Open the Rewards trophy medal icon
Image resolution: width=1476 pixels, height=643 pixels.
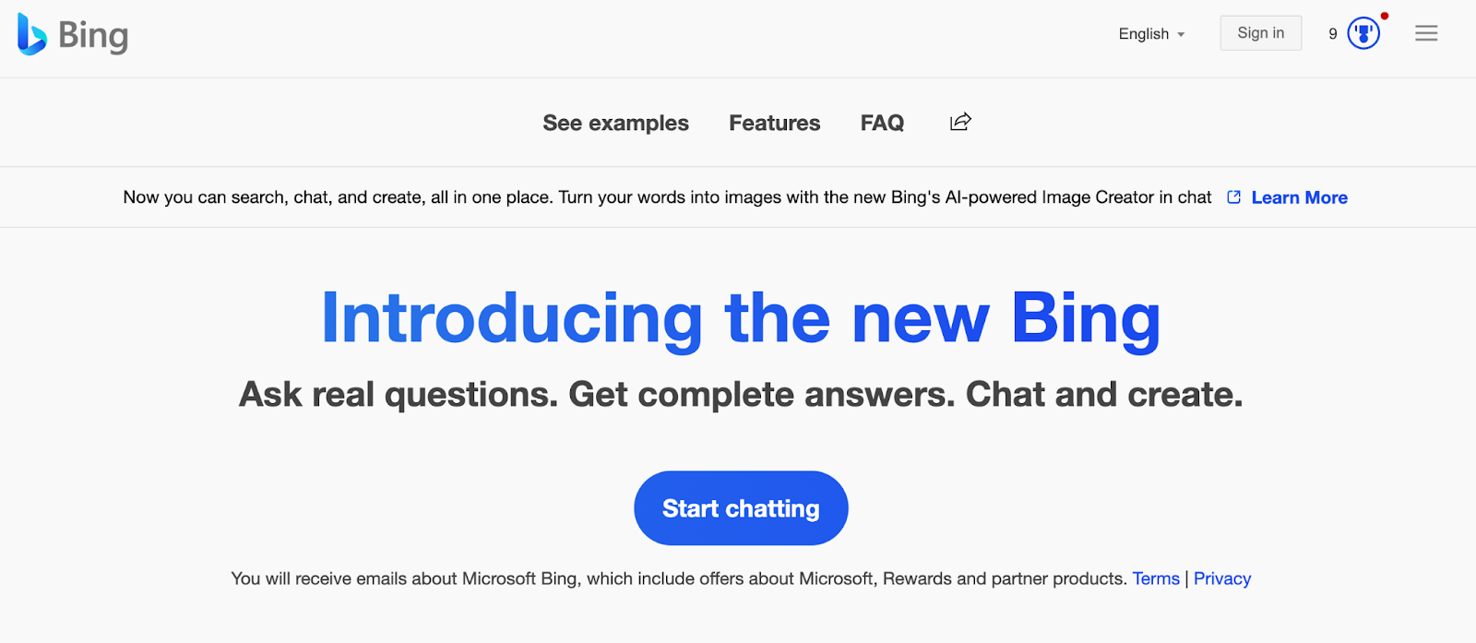(1363, 34)
